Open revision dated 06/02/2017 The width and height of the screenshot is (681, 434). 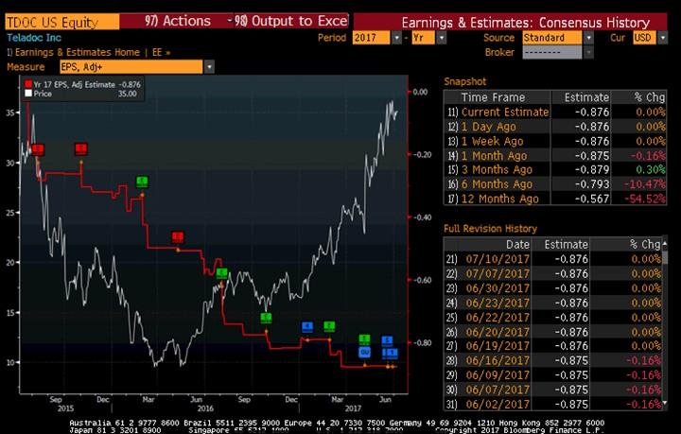pos(552,404)
